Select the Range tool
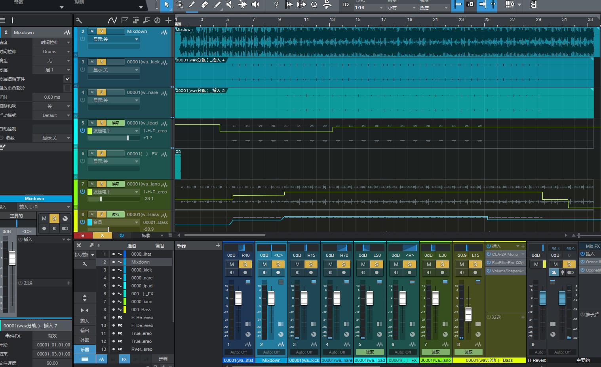The image size is (601, 367). (179, 4)
